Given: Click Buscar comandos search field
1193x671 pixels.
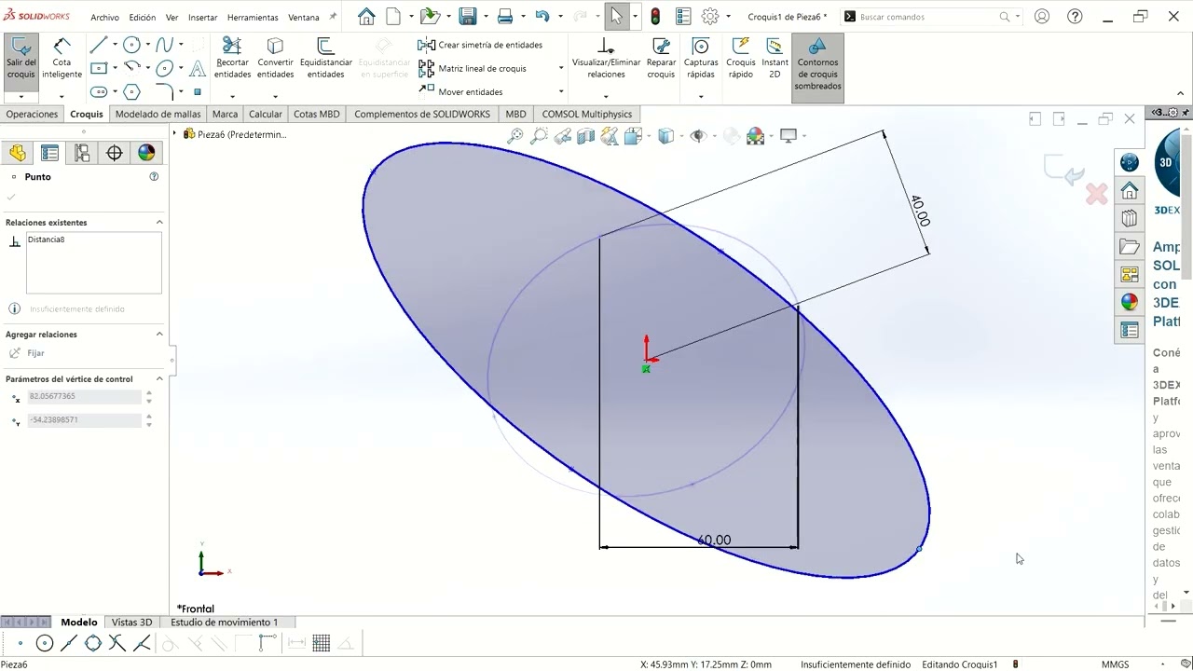Looking at the screenshot, I should point(928,17).
